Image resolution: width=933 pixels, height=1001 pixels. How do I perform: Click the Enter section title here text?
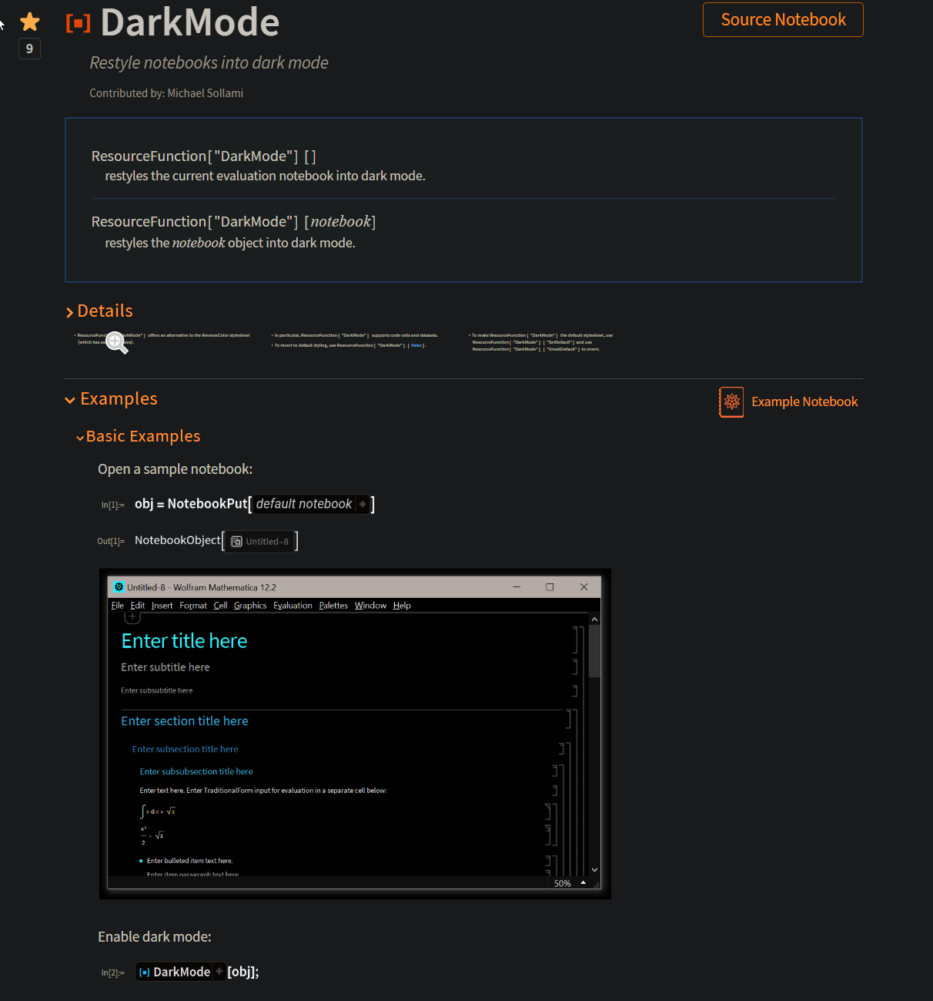[185, 721]
